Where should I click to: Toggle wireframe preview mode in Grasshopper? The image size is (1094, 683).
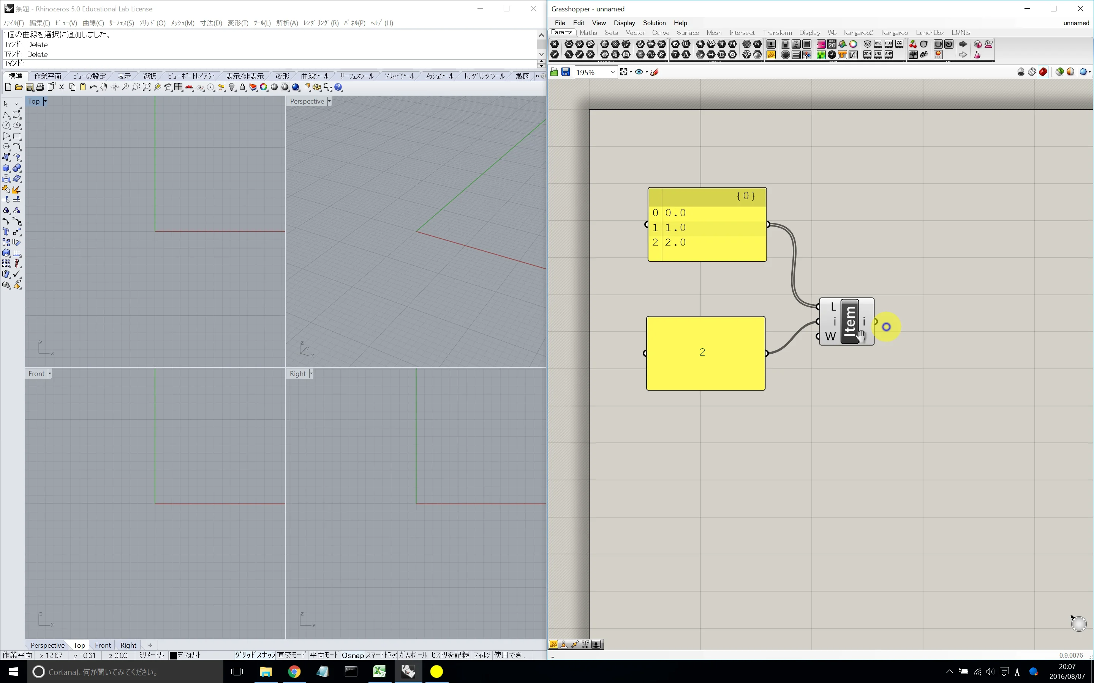point(1032,72)
